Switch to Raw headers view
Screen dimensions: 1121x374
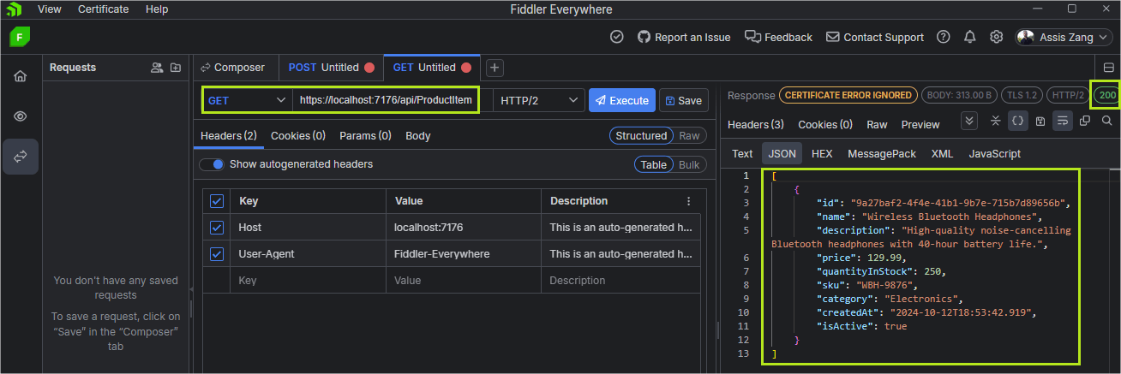point(689,136)
